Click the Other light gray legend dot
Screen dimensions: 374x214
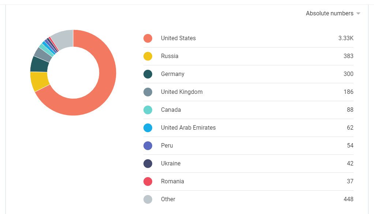[148, 199]
